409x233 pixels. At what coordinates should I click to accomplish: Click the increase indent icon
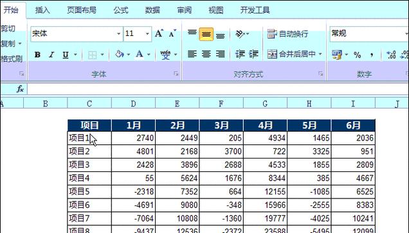click(253, 54)
